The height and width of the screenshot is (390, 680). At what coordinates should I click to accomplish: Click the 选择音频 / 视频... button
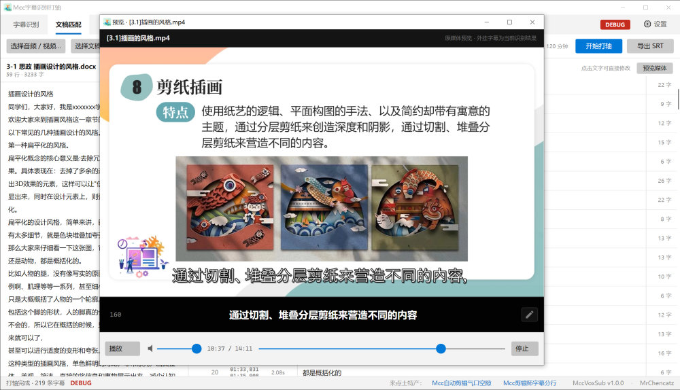[x=36, y=46]
